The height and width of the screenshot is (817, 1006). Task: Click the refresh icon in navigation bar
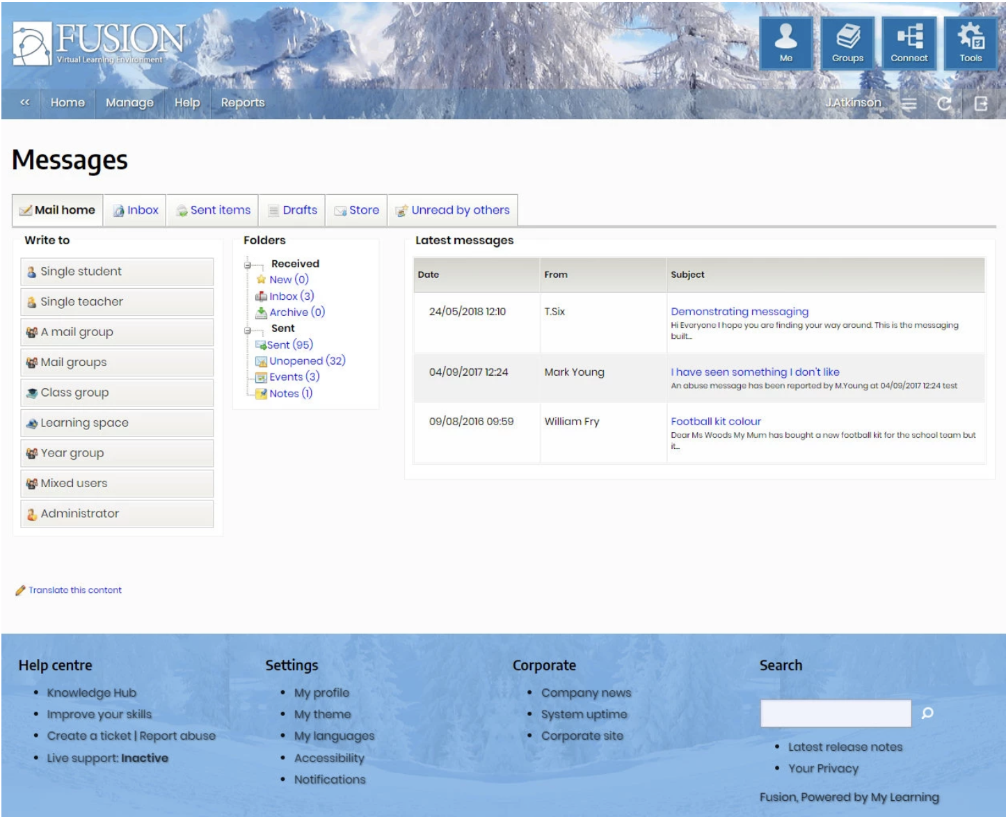coord(944,104)
